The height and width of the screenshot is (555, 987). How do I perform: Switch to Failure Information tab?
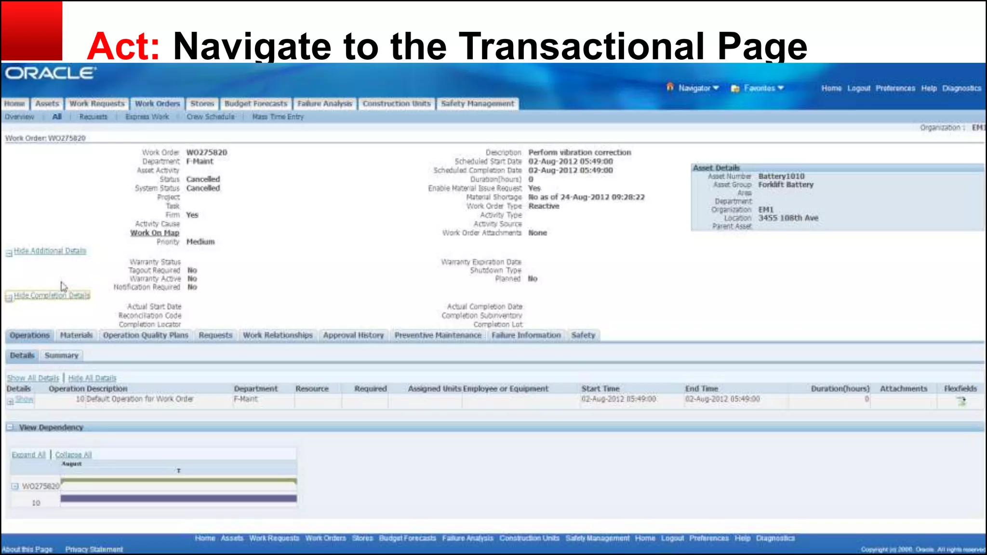(x=526, y=335)
